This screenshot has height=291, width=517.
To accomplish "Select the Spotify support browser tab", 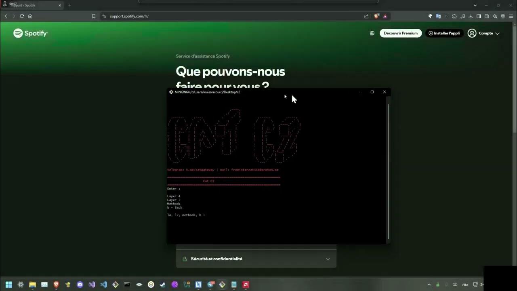I will tap(32, 5).
